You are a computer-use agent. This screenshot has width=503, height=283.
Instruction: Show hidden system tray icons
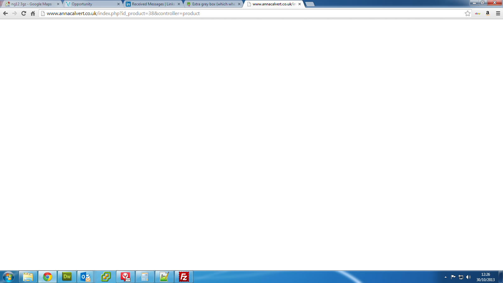pyautogui.click(x=445, y=277)
